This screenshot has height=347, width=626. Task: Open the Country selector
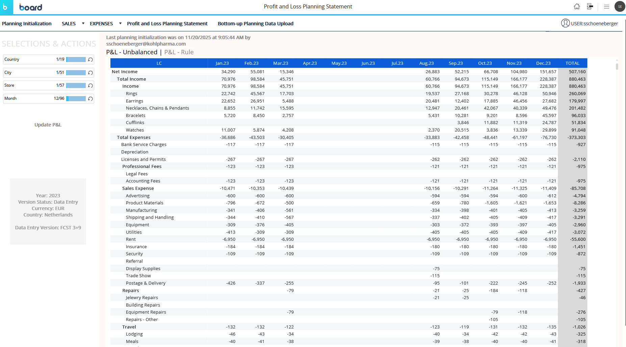coord(48,59)
